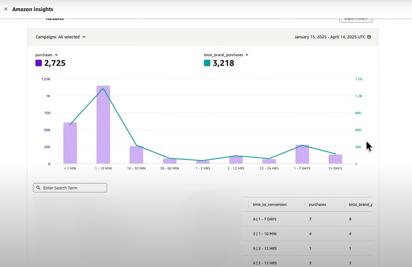This screenshot has width=412, height=267.
Task: Click the teal total_brand_purchases swatch
Action: pos(207,63)
